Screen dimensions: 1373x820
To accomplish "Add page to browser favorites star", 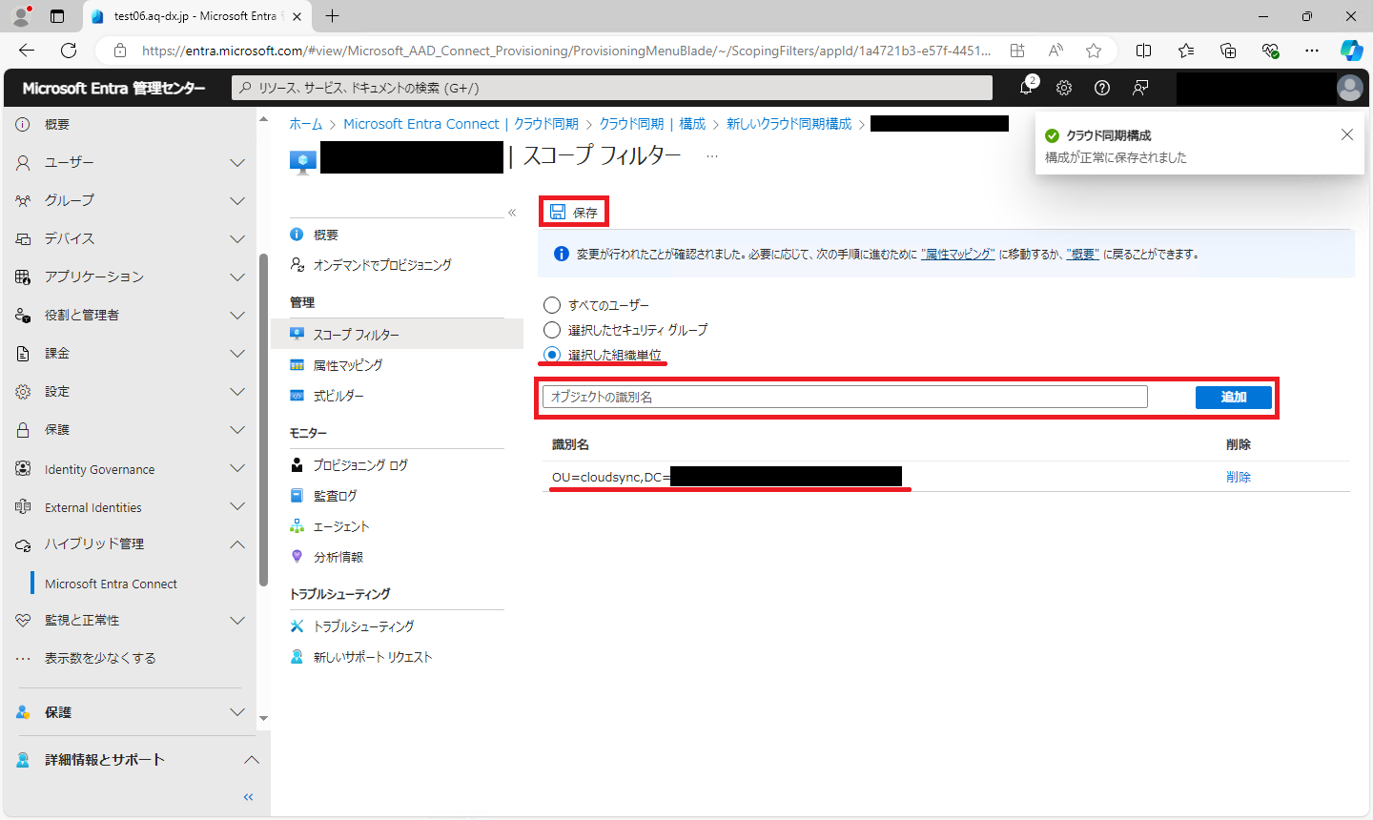I will point(1094,51).
